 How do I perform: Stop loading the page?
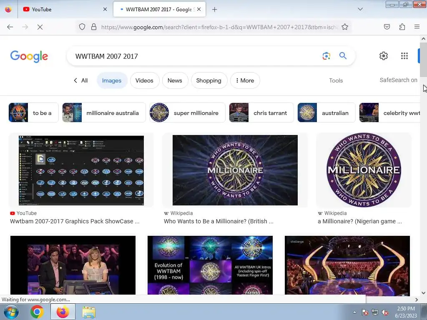point(40,27)
